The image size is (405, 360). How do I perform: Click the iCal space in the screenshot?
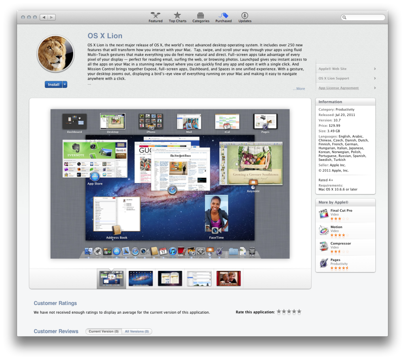[227, 122]
